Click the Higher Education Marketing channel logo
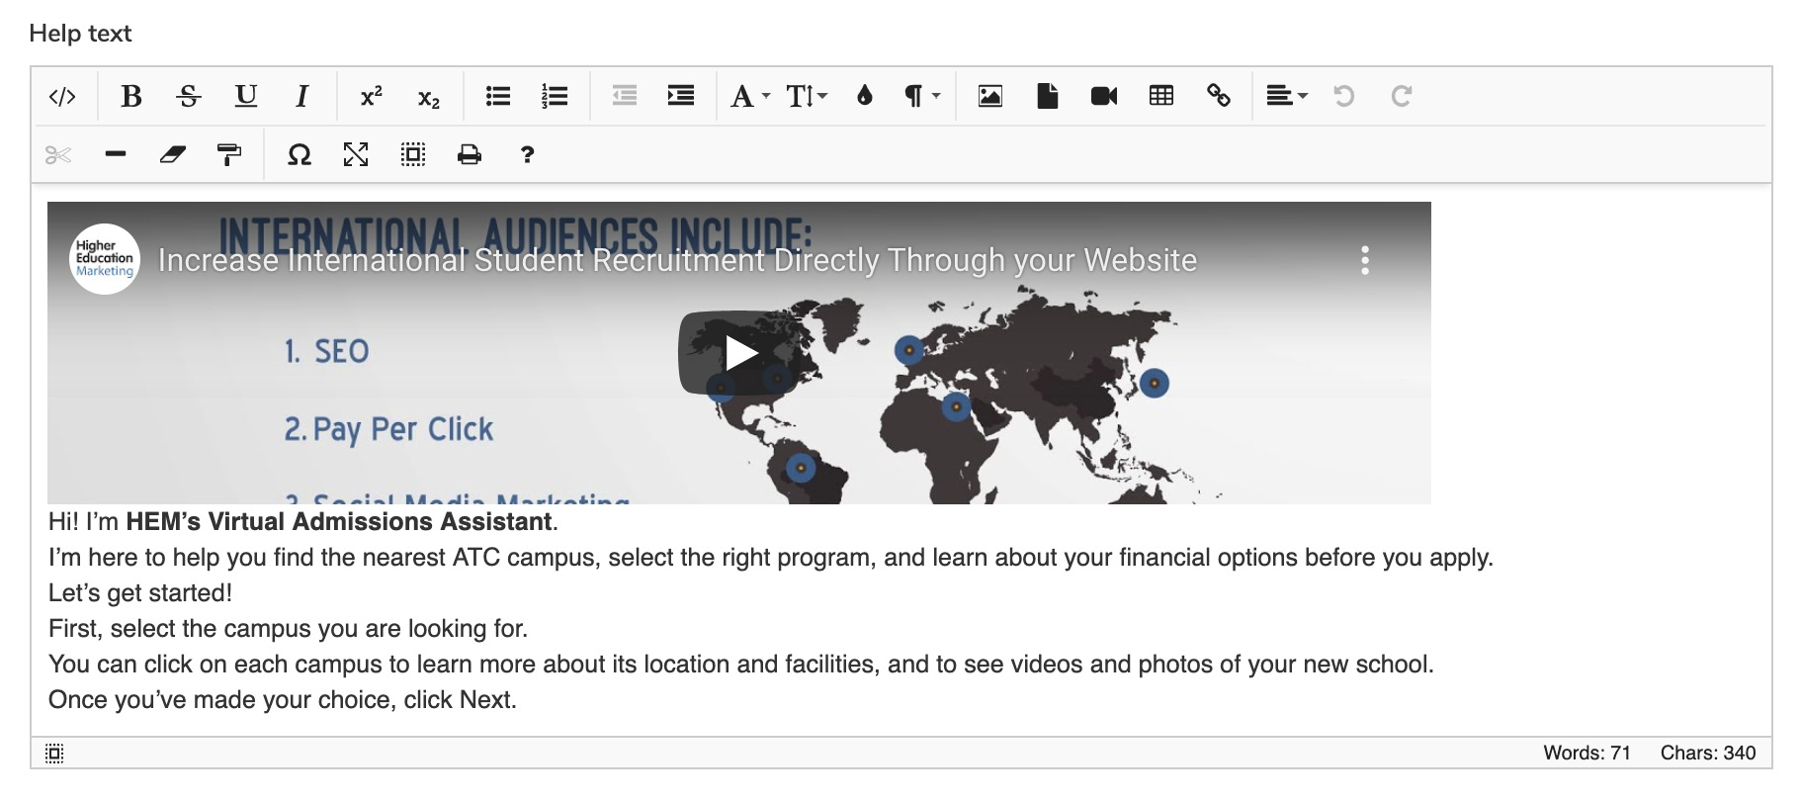The width and height of the screenshot is (1801, 801). tap(105, 259)
